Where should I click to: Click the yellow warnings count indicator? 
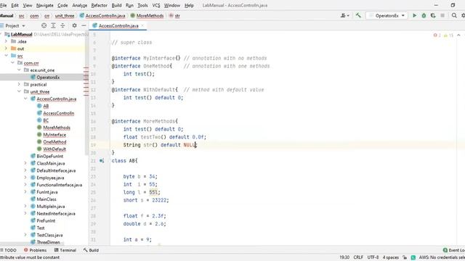[449, 36]
